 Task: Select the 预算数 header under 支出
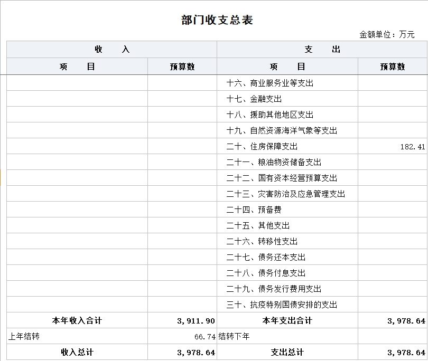click(x=393, y=66)
